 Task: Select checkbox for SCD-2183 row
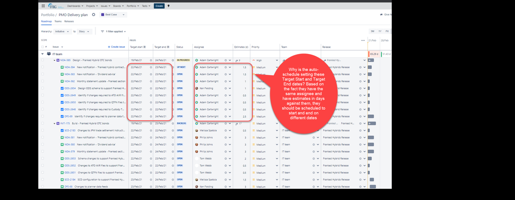tap(42, 130)
